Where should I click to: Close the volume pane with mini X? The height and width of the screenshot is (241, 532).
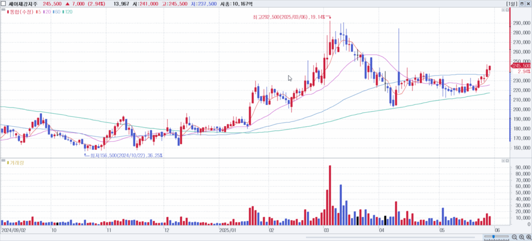(x=507, y=160)
